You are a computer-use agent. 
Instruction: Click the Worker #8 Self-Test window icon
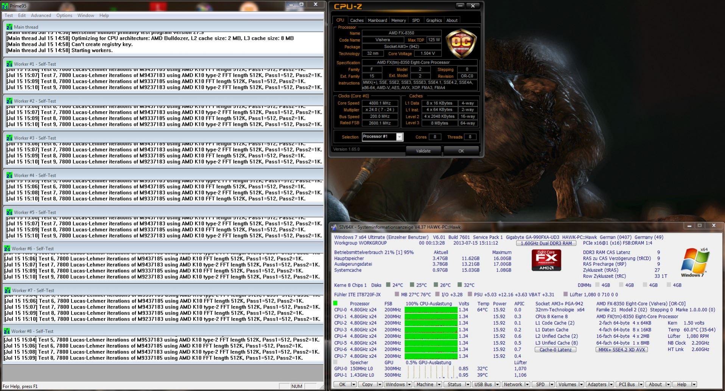click(x=7, y=331)
